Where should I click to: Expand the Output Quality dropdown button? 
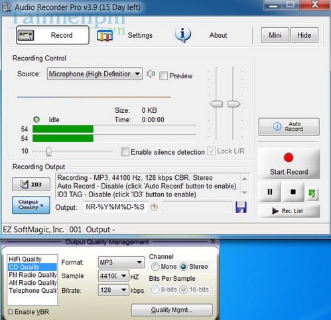click(31, 205)
